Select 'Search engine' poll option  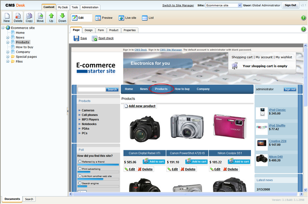[80, 183]
